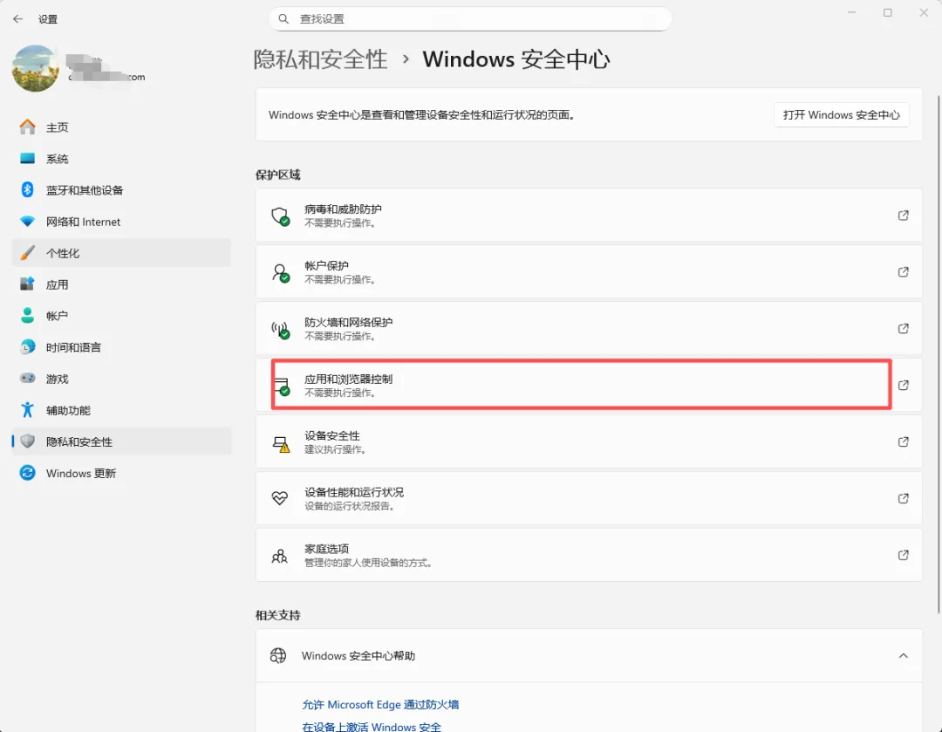Click 隐私和安全性 breadcrumb link

click(x=320, y=59)
